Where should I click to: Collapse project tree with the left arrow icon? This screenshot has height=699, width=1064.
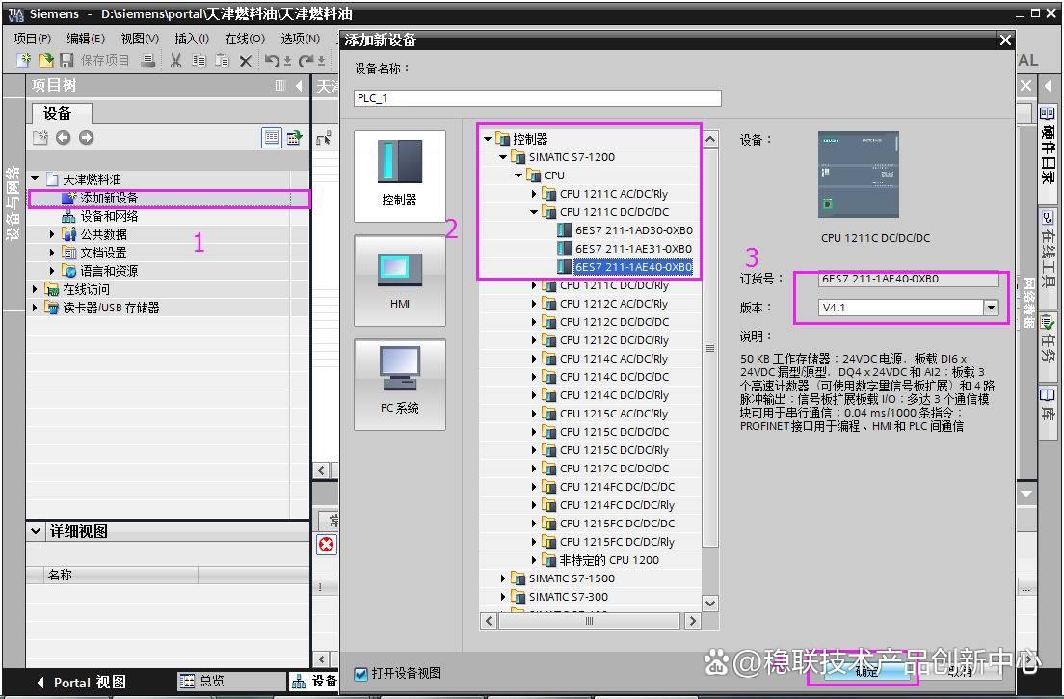click(x=299, y=86)
